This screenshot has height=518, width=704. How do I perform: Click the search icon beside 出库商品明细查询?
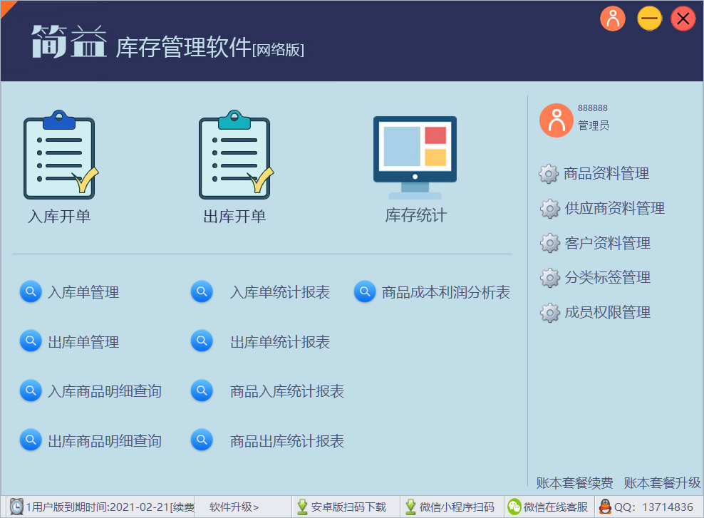[x=31, y=440]
